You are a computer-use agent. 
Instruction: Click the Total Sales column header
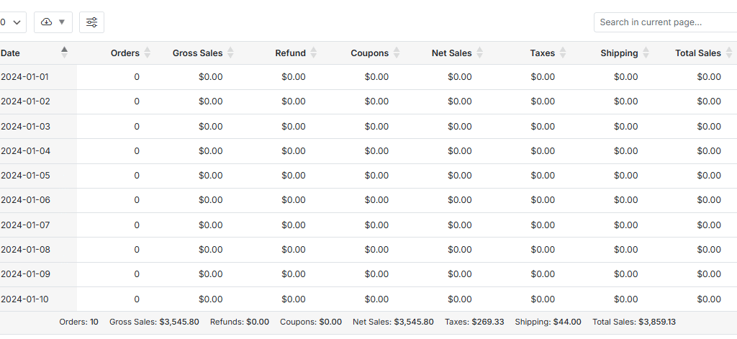click(x=697, y=53)
